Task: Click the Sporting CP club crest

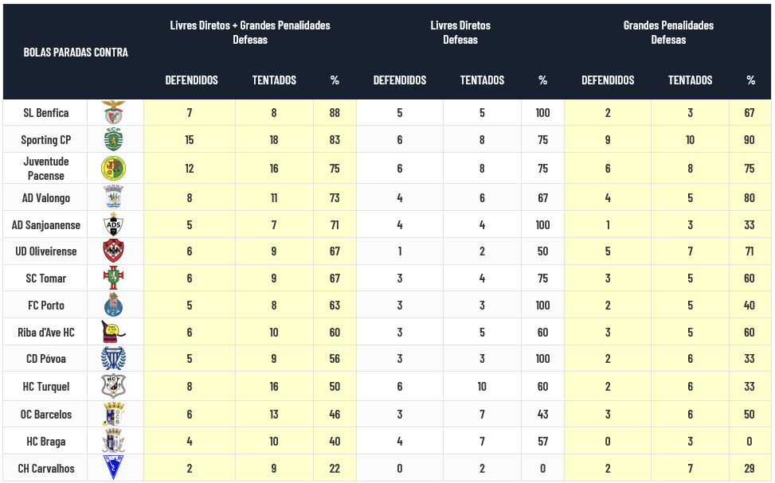Action: click(113, 140)
